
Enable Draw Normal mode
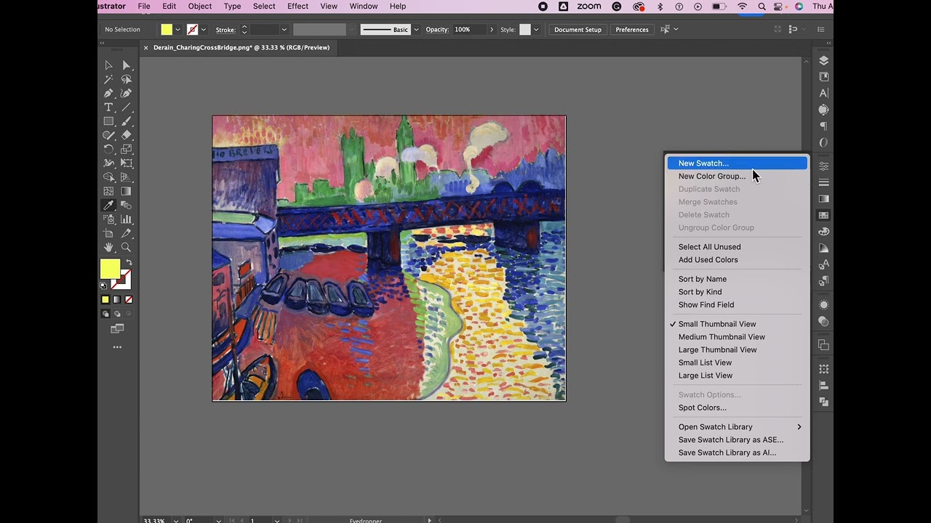coord(105,314)
